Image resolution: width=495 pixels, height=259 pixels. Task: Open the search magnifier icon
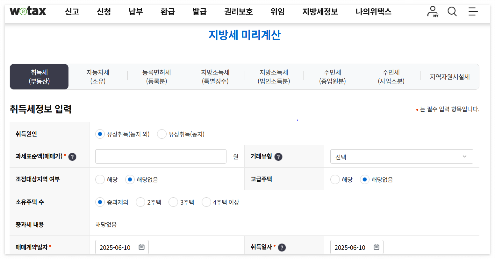[452, 11]
